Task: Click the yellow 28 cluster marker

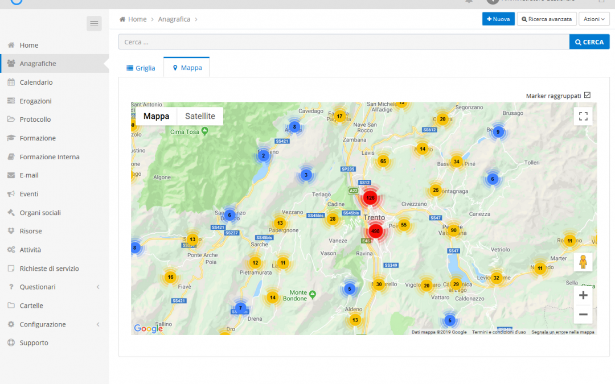Action: point(333,219)
